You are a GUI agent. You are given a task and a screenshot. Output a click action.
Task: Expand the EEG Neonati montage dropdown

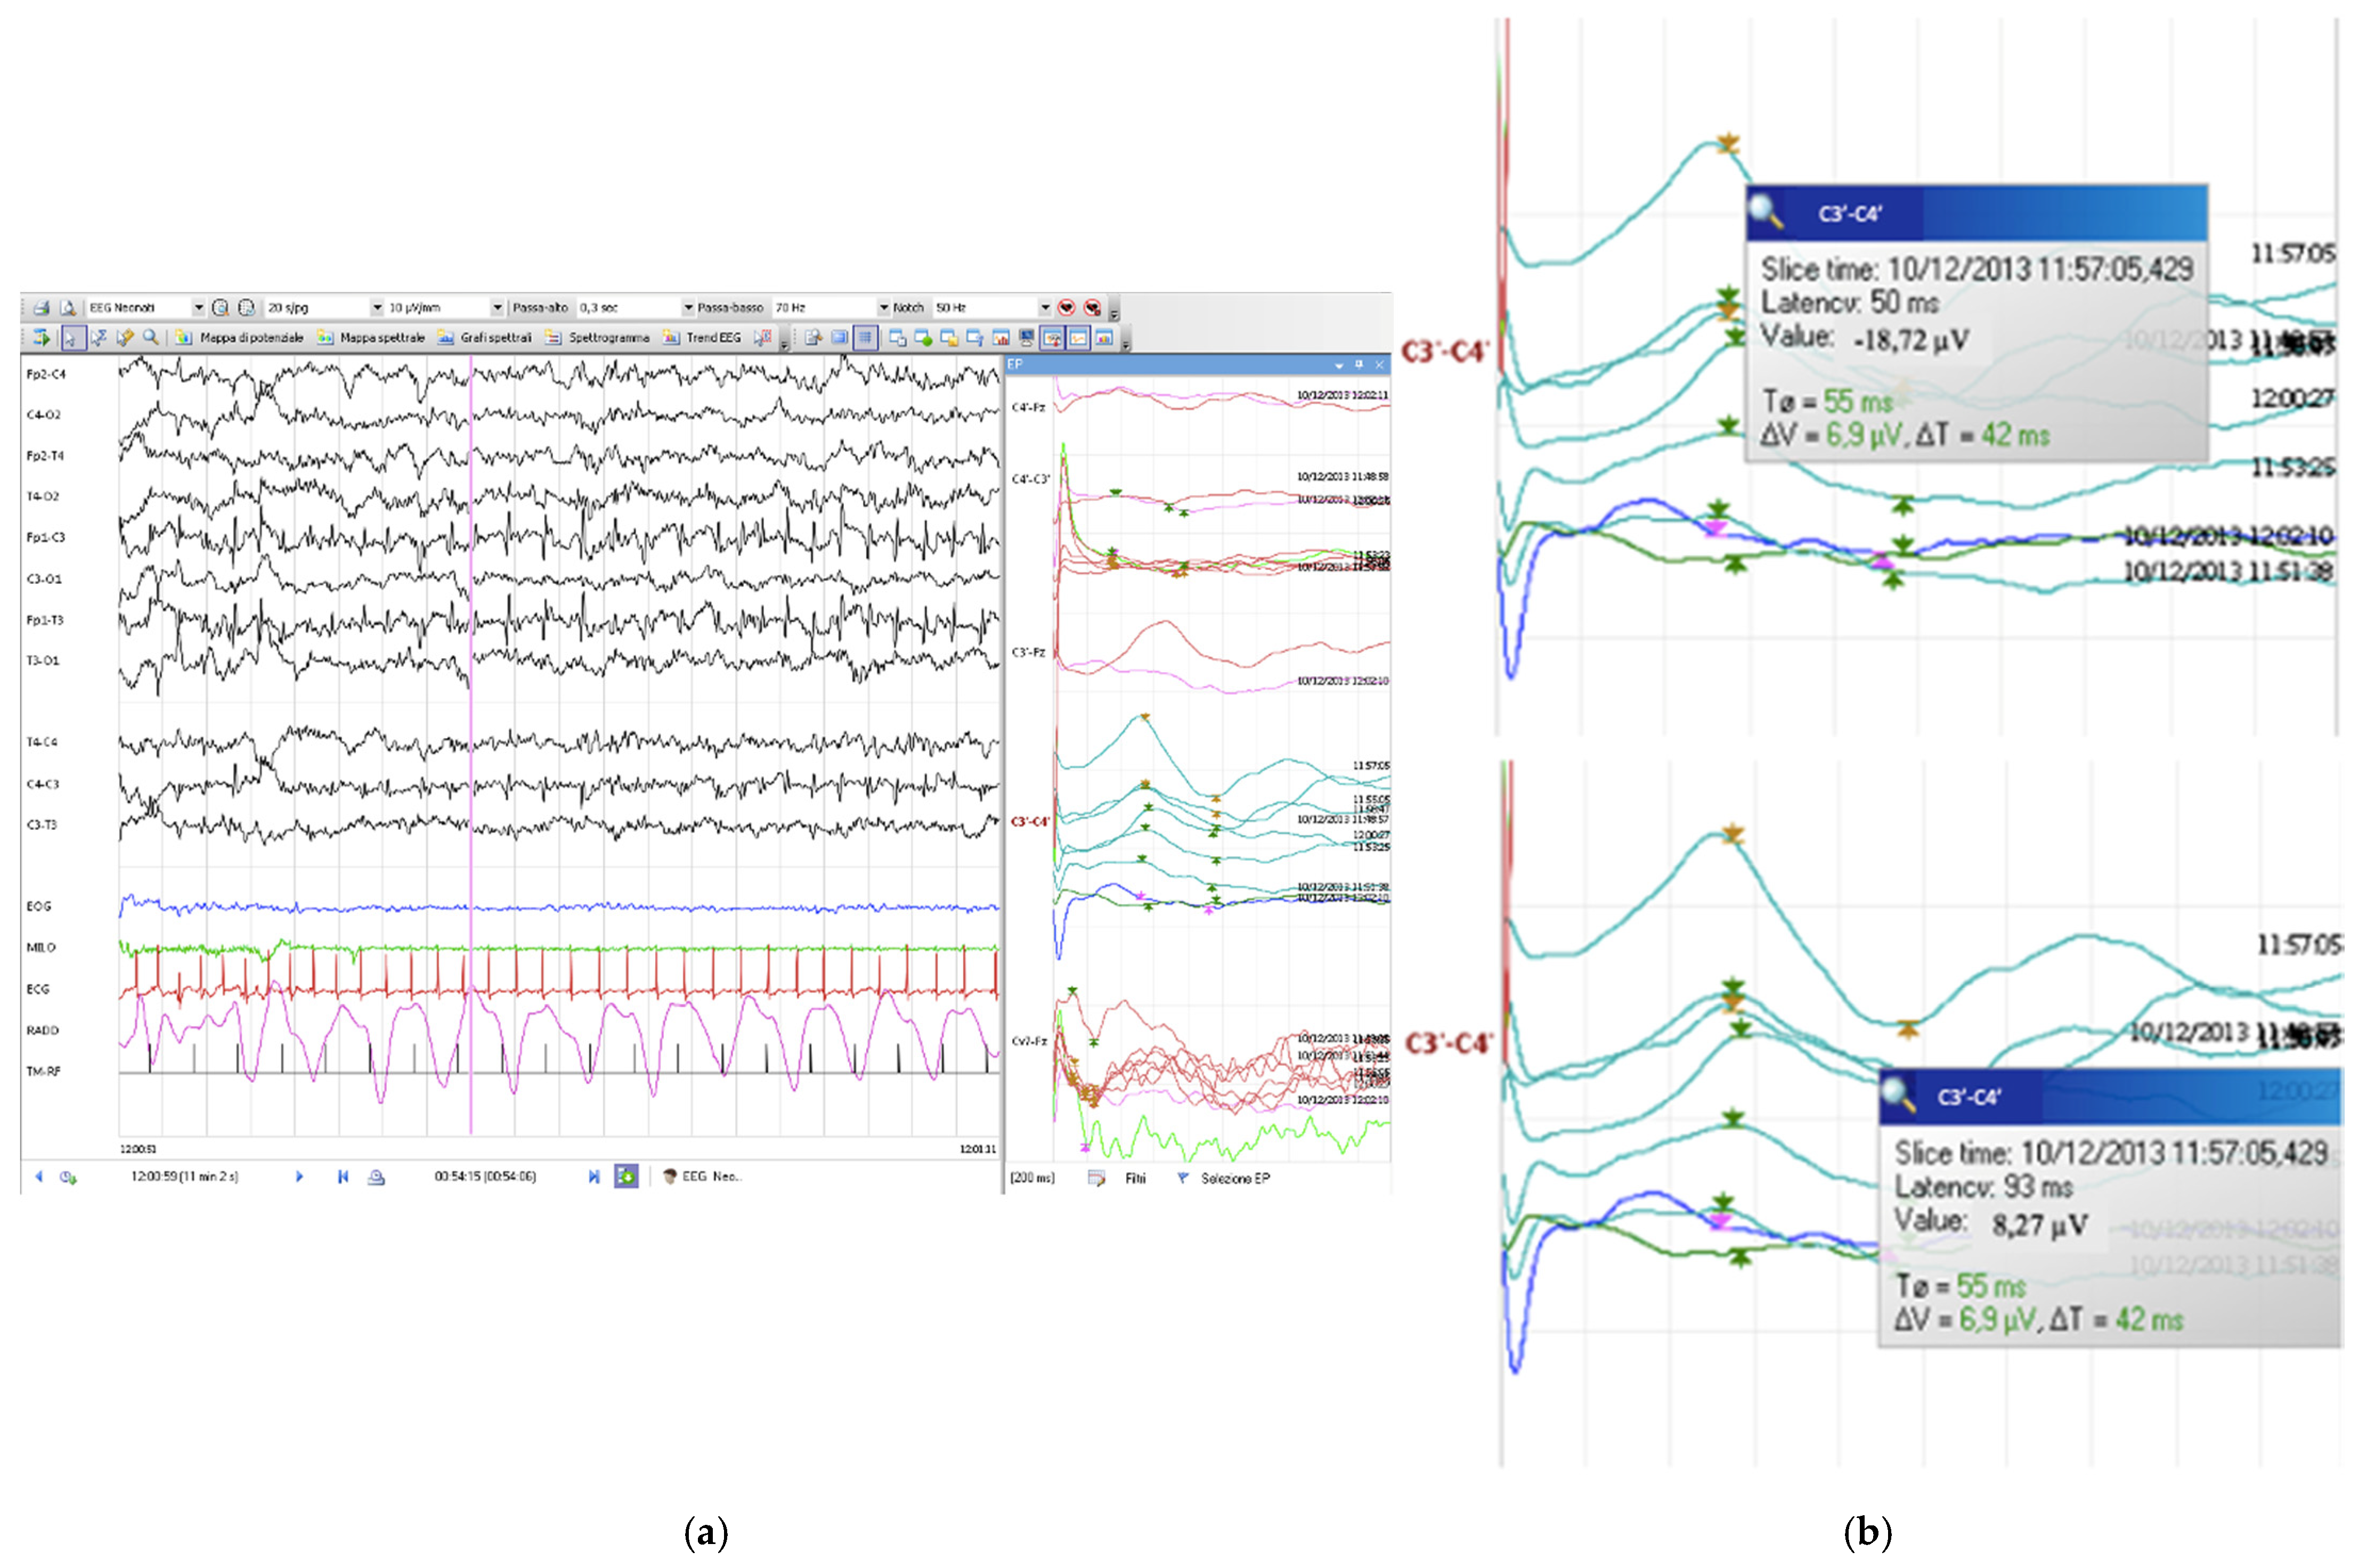tap(198, 308)
